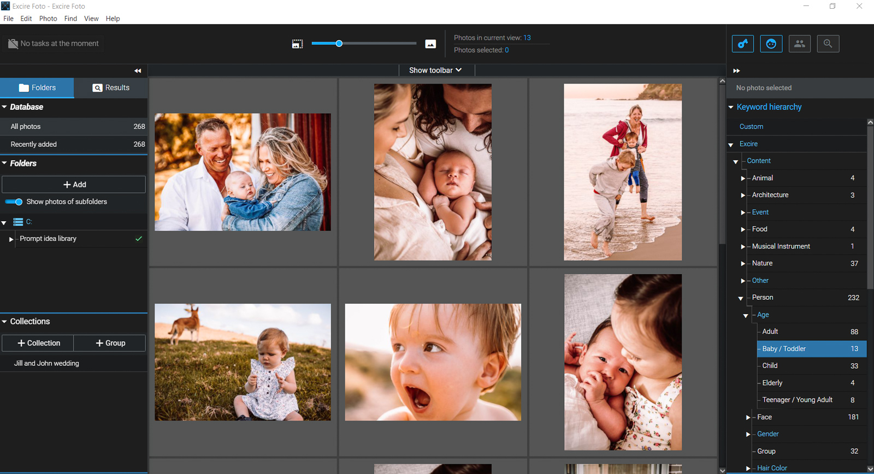Toggle Show photos of subfolders switch
Screen dimensions: 874x474
point(14,202)
